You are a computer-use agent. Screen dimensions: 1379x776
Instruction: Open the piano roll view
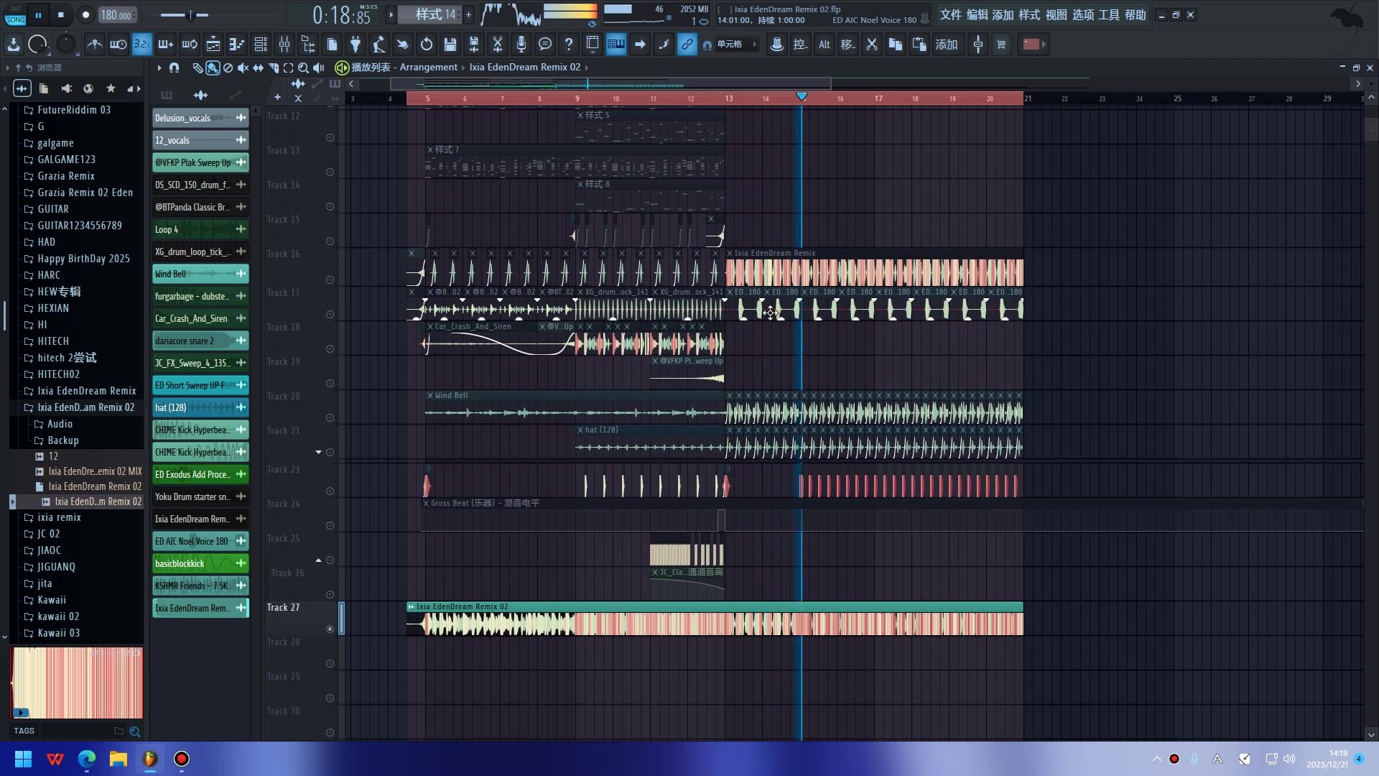coord(237,45)
